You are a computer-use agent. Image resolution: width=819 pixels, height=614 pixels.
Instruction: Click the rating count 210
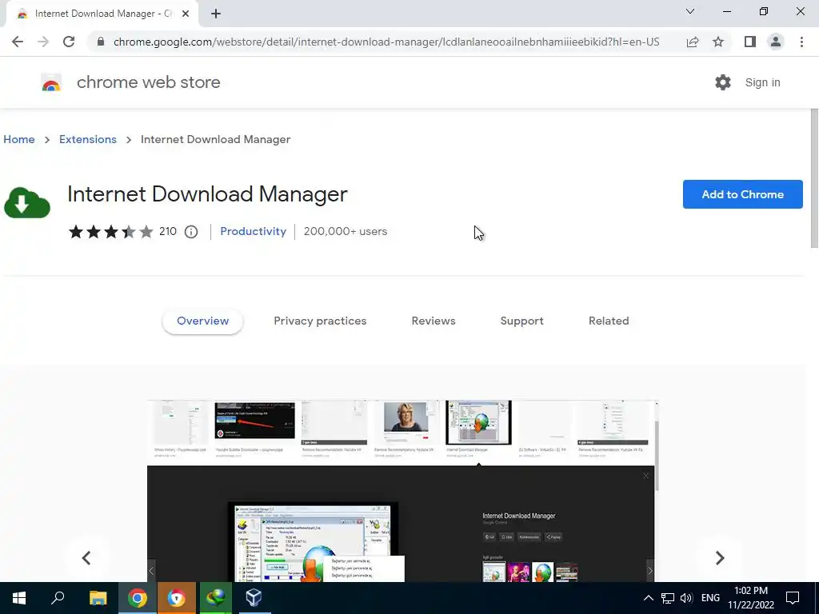coord(168,231)
